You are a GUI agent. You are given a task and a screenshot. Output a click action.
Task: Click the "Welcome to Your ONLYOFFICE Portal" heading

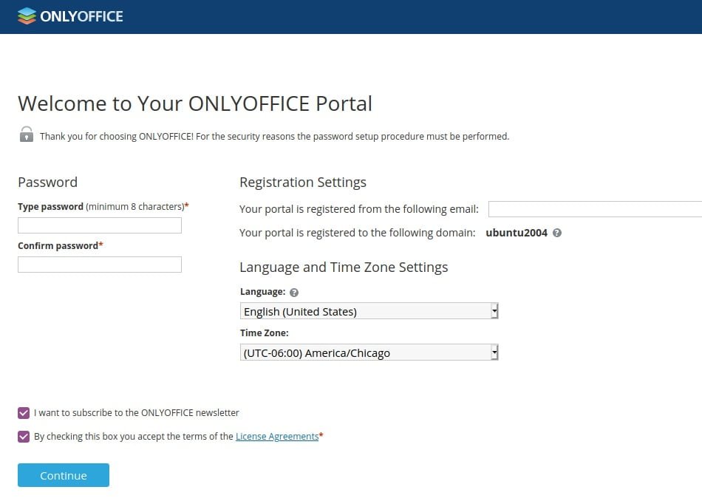tap(195, 103)
